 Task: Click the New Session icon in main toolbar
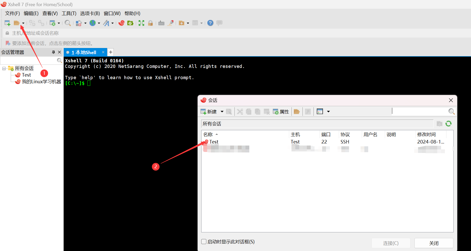coord(7,23)
